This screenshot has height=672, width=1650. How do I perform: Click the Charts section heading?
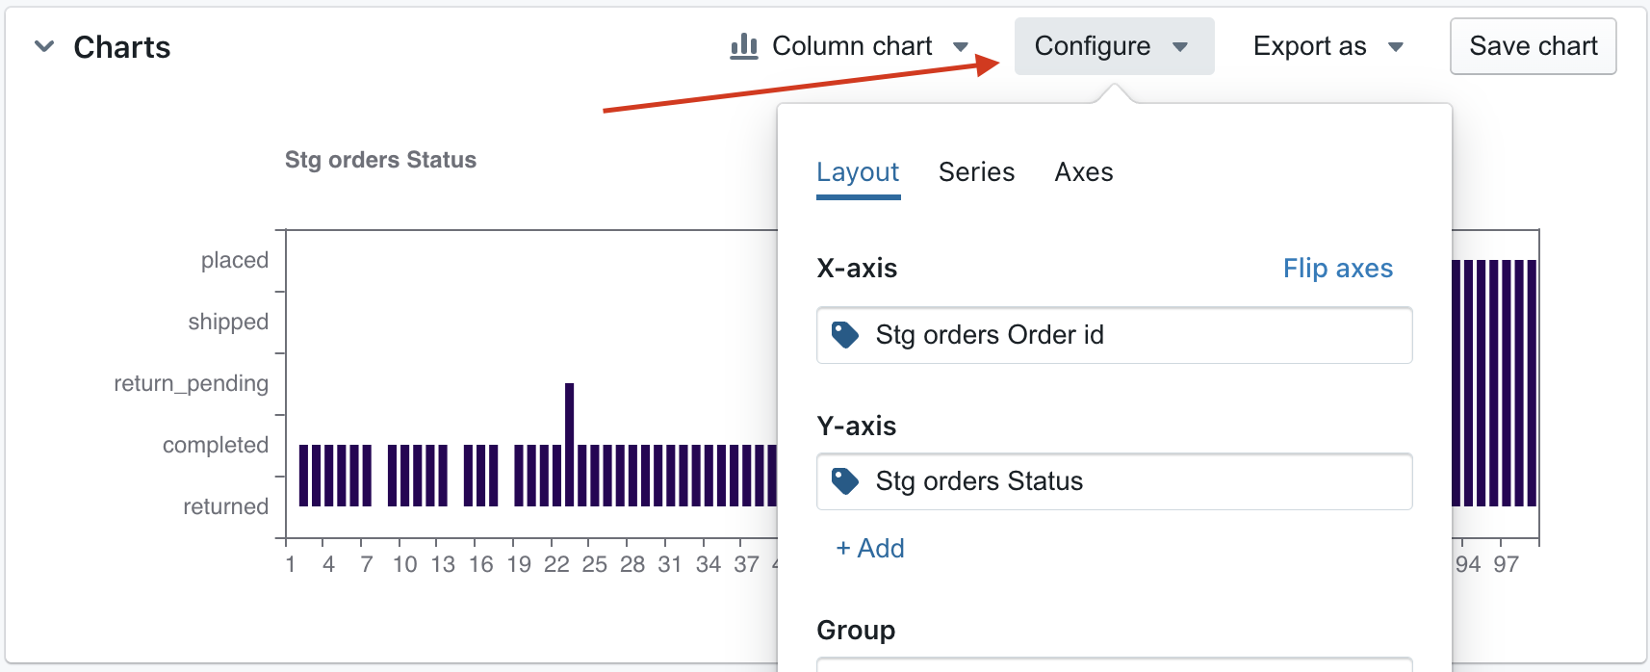point(122,47)
